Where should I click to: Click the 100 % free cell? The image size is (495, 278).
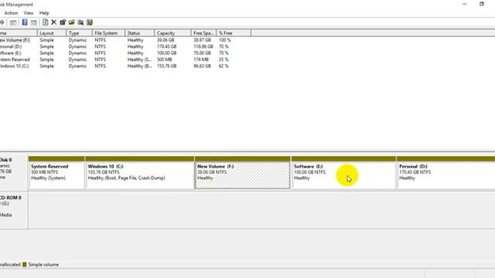pos(225,40)
